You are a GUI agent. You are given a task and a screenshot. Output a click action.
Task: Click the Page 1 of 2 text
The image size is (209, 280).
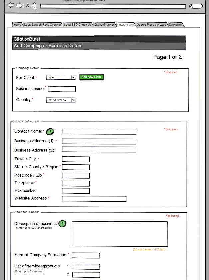[x=167, y=57]
